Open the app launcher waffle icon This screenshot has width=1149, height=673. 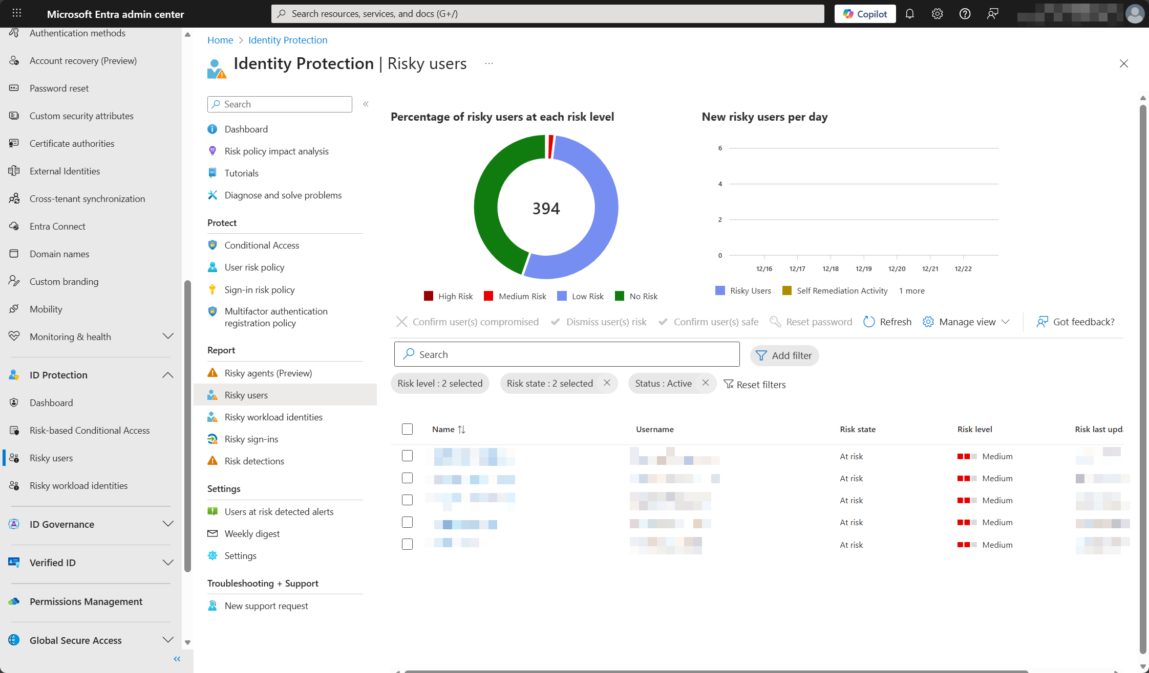point(16,14)
